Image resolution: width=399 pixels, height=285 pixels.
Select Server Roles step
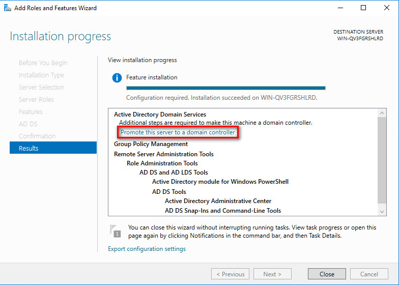coord(36,100)
